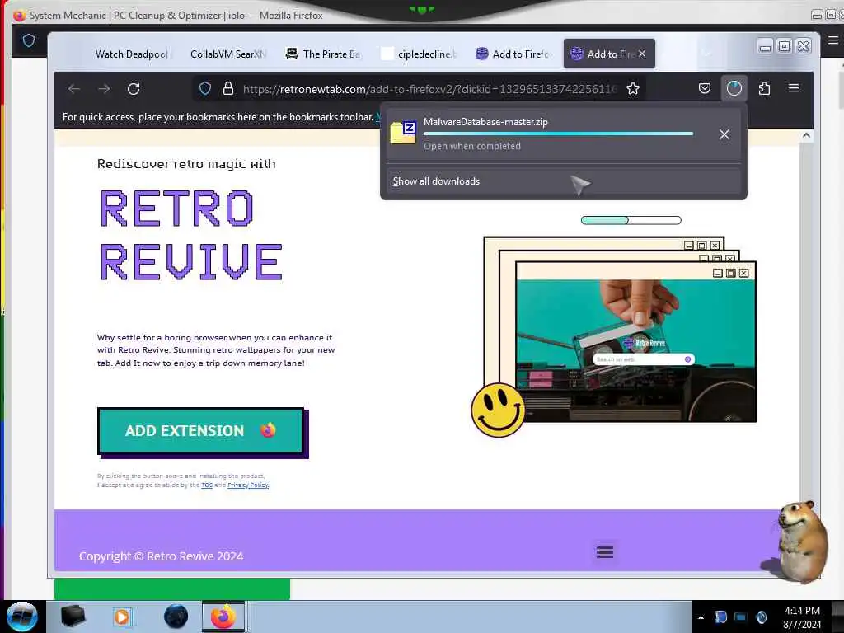Close the active Add to Firefox tab

point(642,54)
